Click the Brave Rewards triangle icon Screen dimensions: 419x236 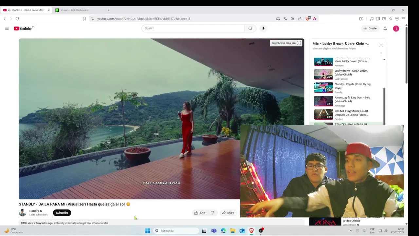click(x=315, y=19)
